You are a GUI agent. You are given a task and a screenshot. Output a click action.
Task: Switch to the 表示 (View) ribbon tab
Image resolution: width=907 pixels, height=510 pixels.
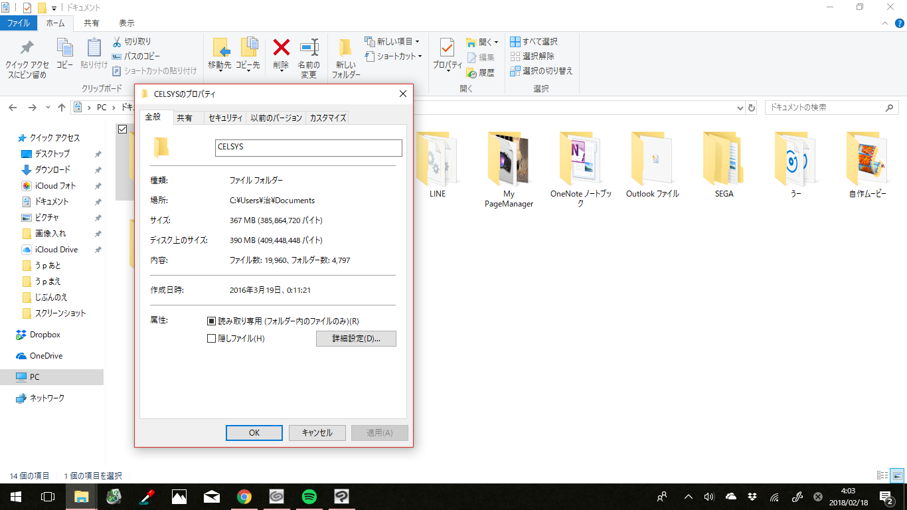(x=126, y=23)
